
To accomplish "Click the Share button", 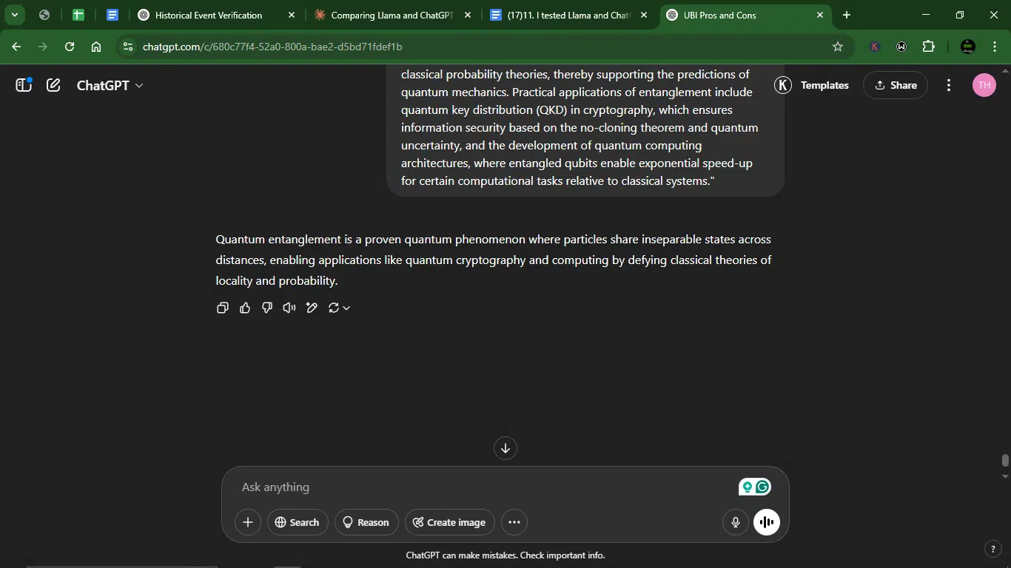I will click(x=896, y=85).
